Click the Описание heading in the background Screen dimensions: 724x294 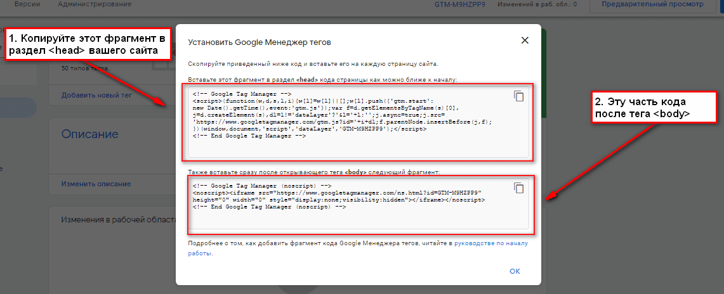(x=89, y=134)
